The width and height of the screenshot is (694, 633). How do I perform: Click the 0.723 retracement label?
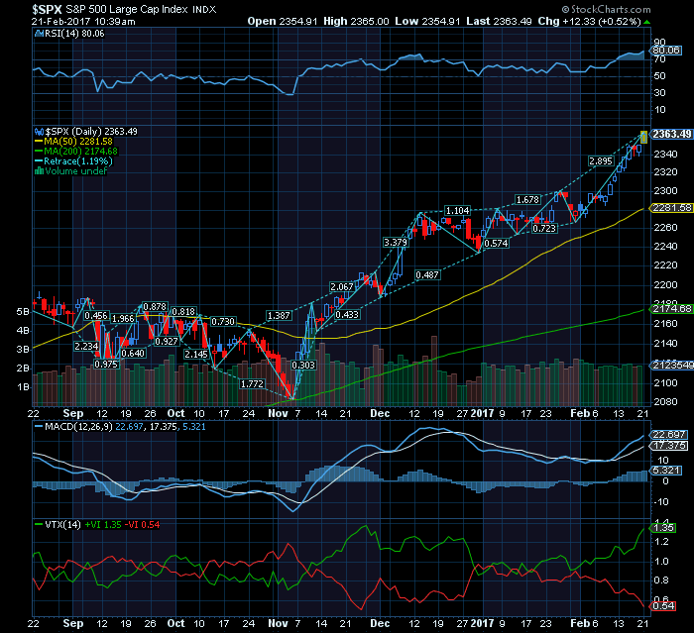[x=544, y=228]
